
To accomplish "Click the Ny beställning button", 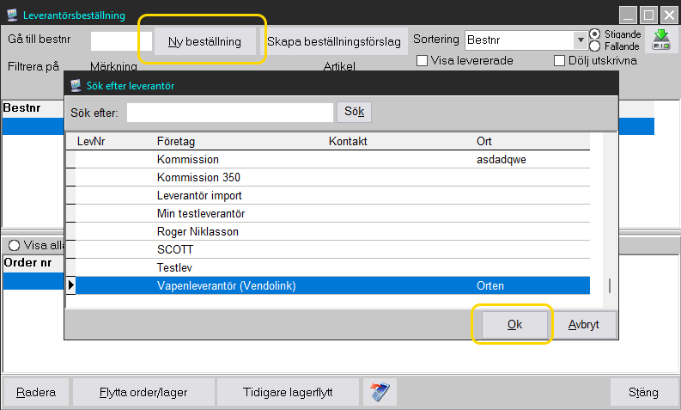I will [204, 40].
